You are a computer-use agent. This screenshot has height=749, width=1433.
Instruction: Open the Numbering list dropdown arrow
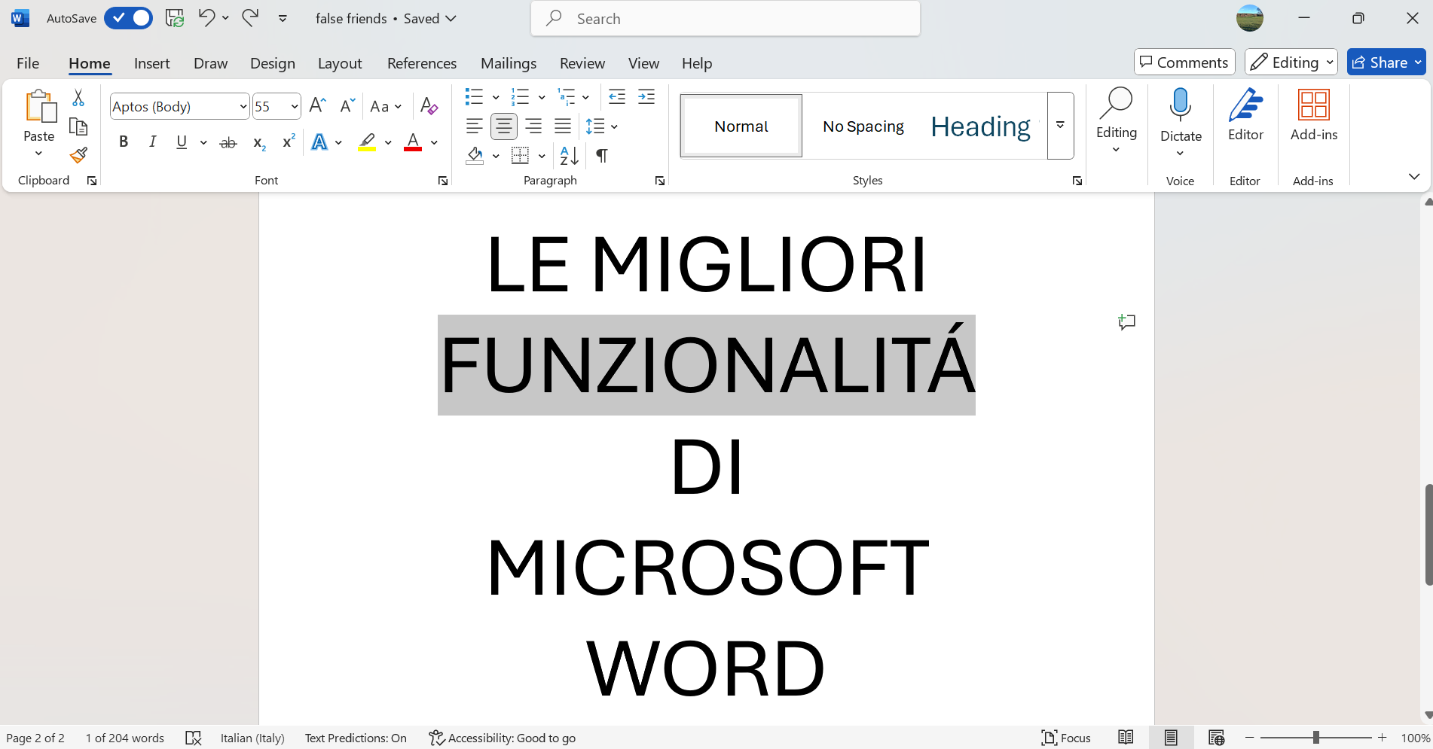pyautogui.click(x=542, y=97)
